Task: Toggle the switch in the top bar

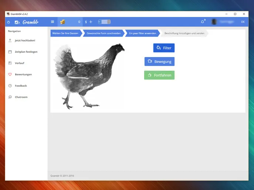Action: [104, 22]
